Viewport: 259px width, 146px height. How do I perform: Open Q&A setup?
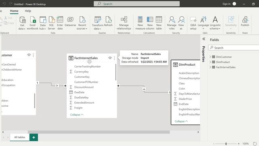pyautogui.click(x=193, y=23)
